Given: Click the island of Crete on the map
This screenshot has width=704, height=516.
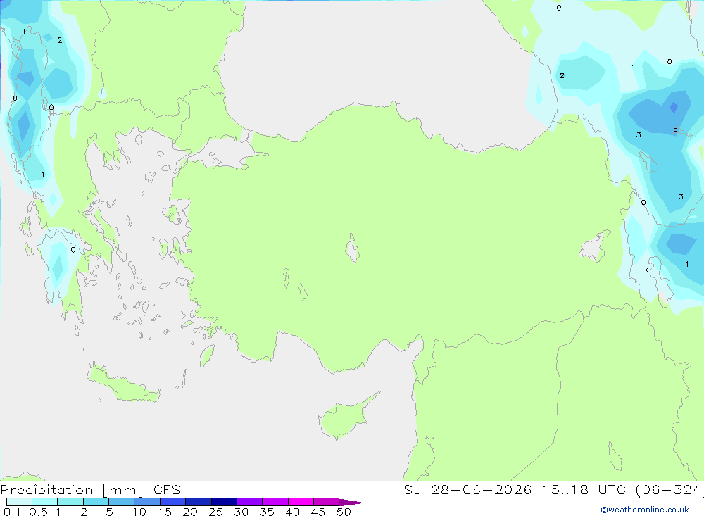Looking at the screenshot, I should 123,383.
